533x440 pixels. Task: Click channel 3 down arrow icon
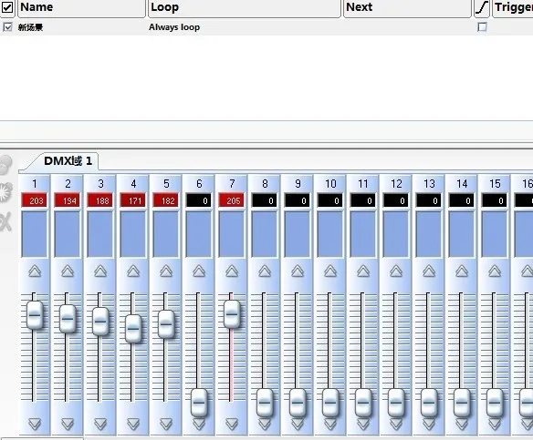(100, 424)
